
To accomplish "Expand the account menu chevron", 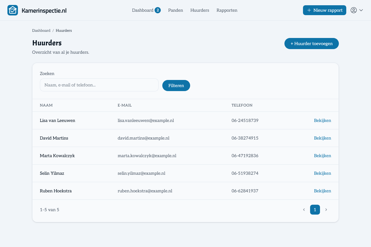I will (x=361, y=10).
